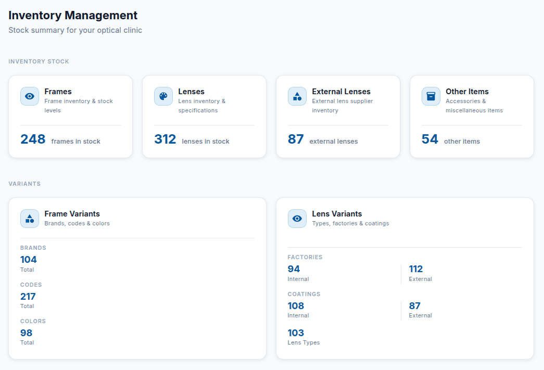Open the Lenses card title
Screen dimensions: 544x370
coord(191,92)
